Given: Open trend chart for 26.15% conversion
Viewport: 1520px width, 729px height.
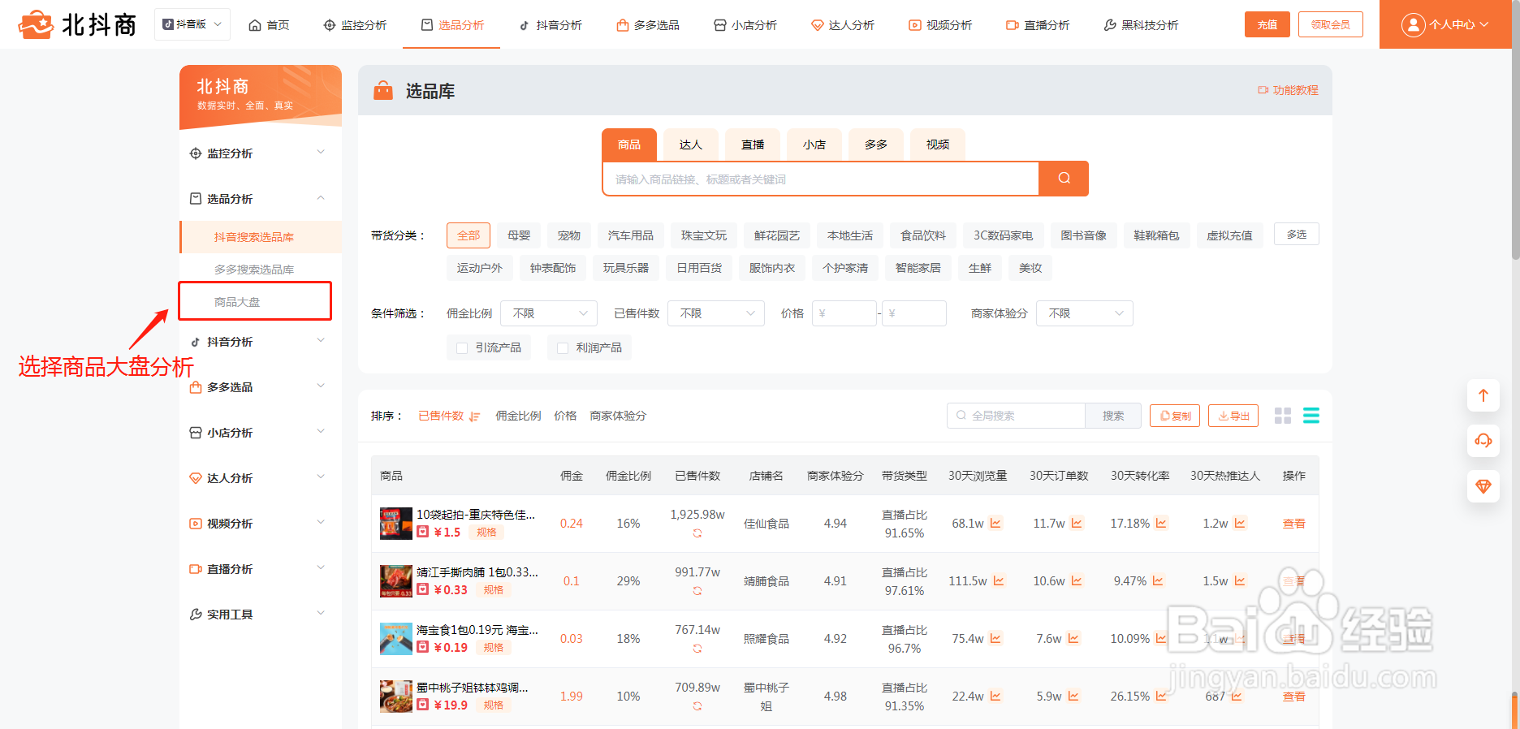Looking at the screenshot, I should click(1161, 696).
